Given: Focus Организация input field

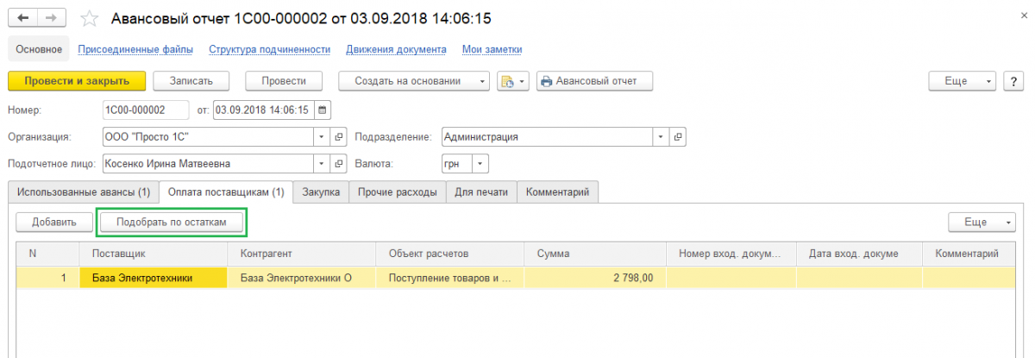Looking at the screenshot, I should 208,136.
